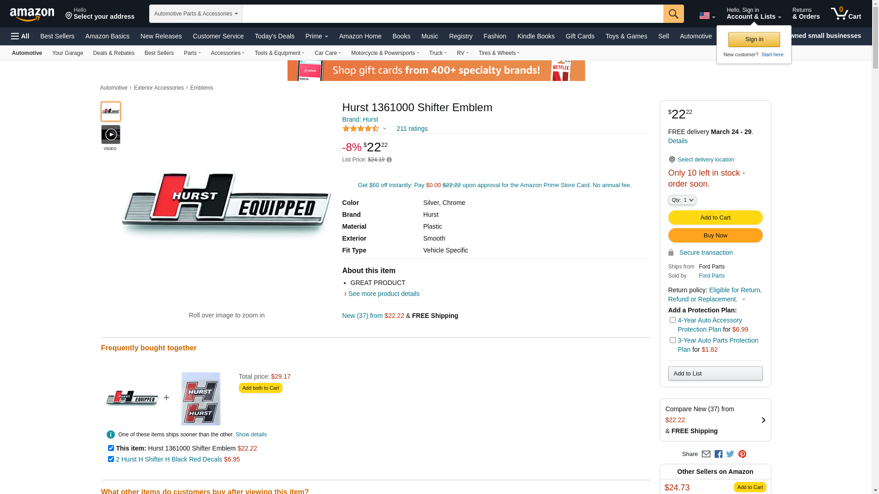
Task: Check the 3-Year Auto Parts Protection Plan
Action: pos(673,340)
